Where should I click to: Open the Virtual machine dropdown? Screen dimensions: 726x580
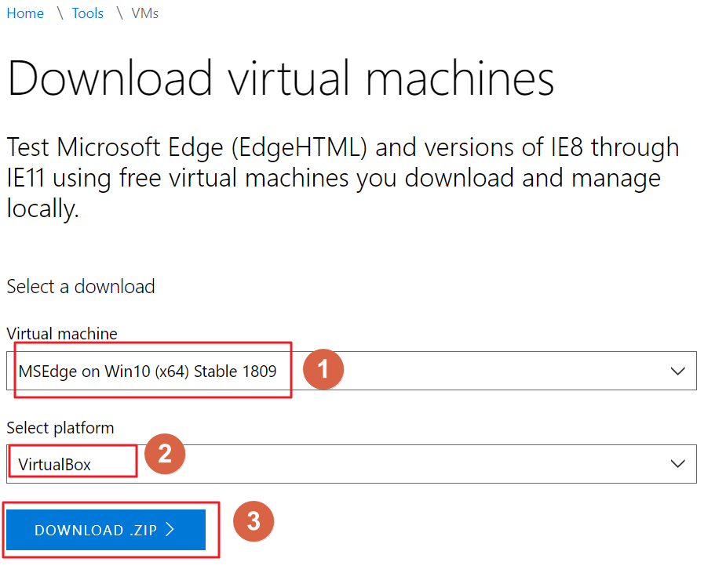[352, 371]
